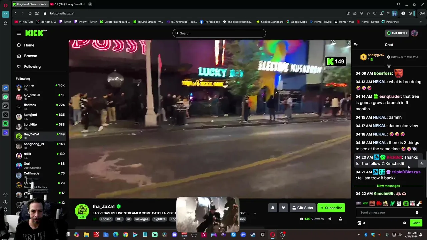Screen dimensions: 427x240
Task: Open kangjoel channel in Following list
Action: pos(40,117)
